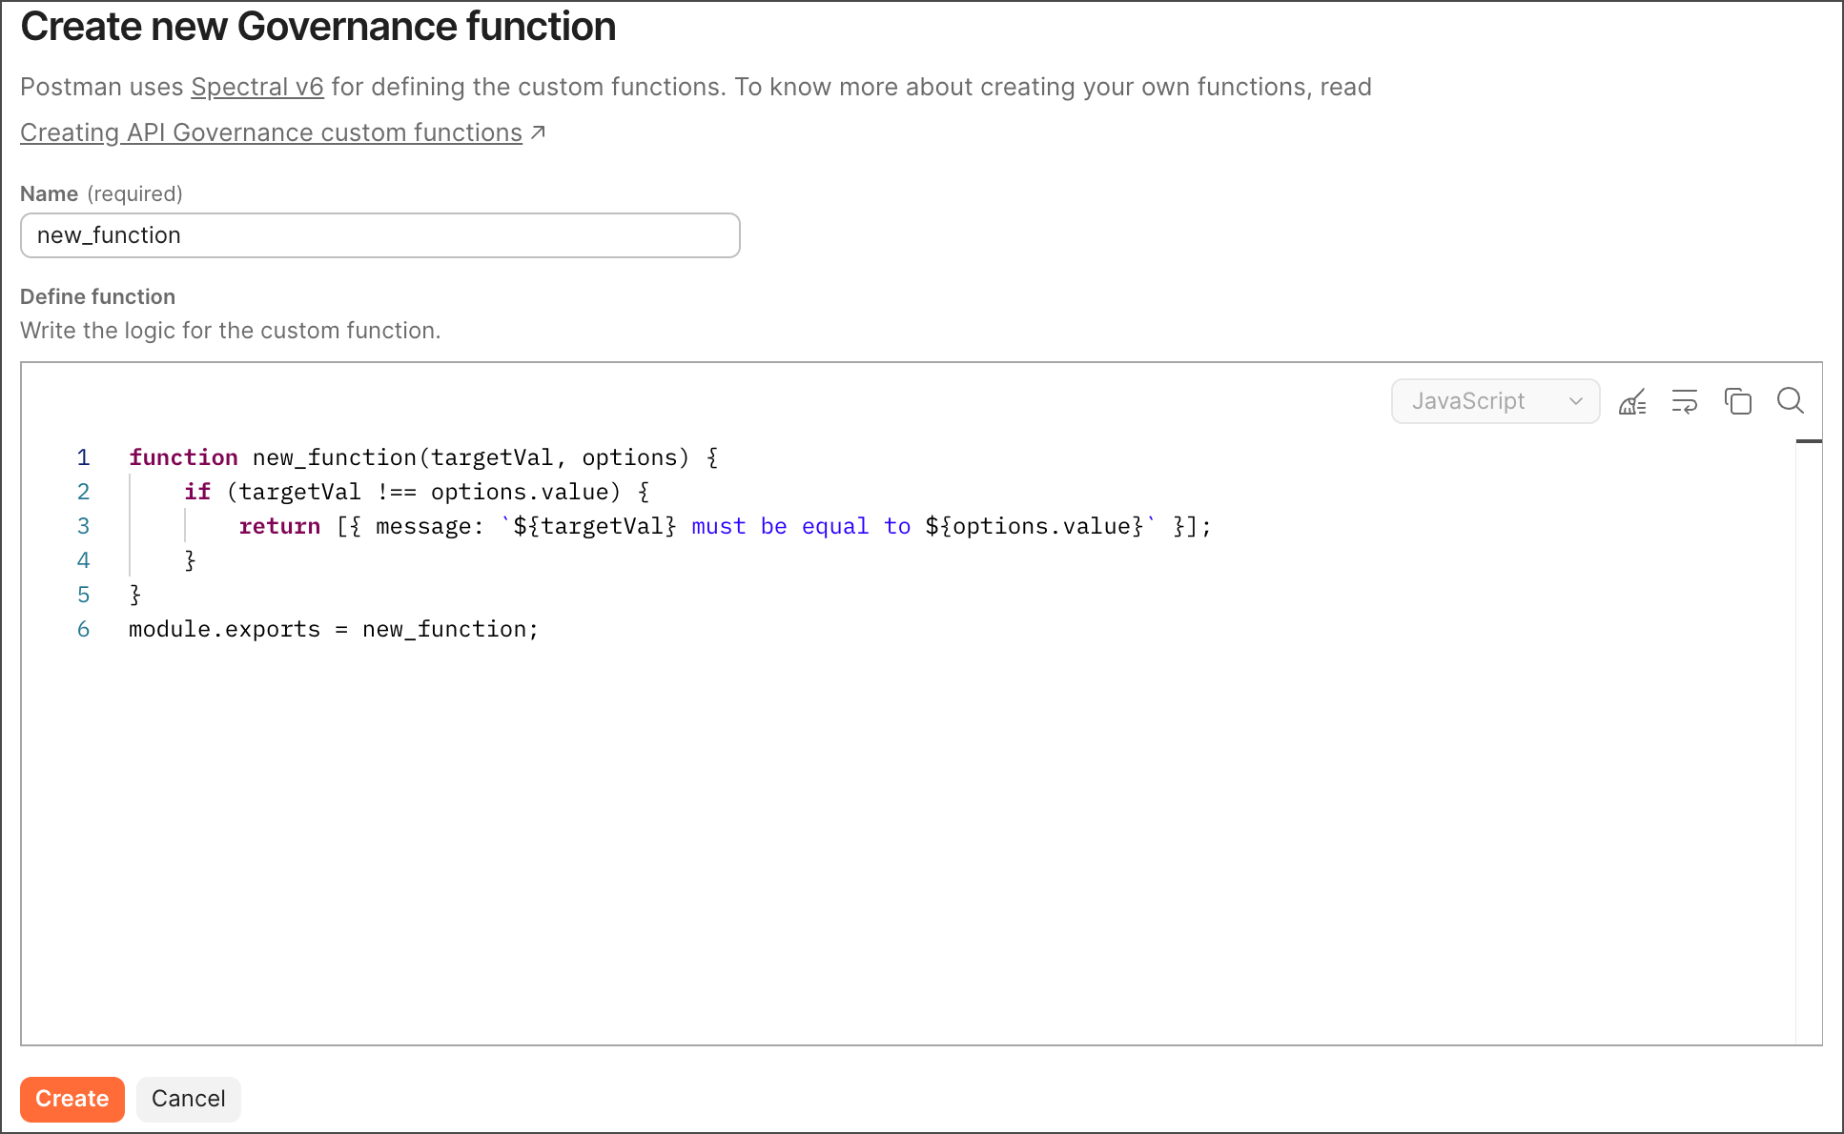The image size is (1844, 1134).
Task: Place cursor on the function keyword
Action: [183, 457]
